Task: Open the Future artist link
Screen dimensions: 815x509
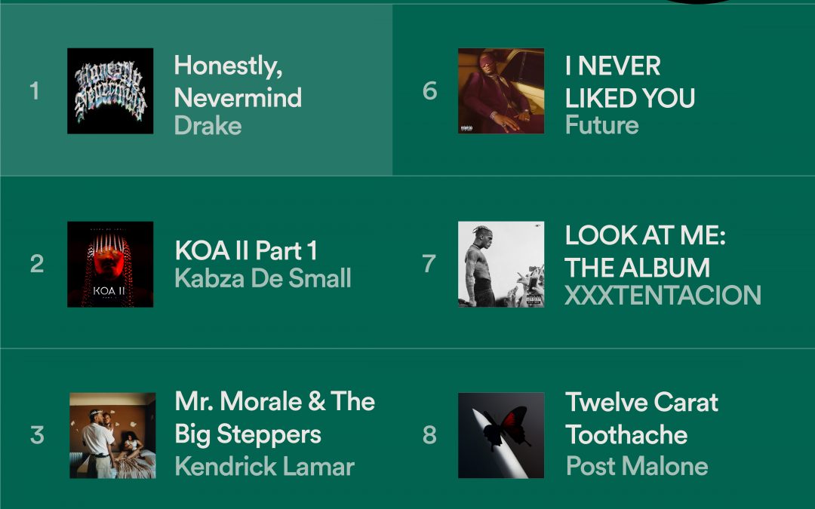Action: pos(602,125)
